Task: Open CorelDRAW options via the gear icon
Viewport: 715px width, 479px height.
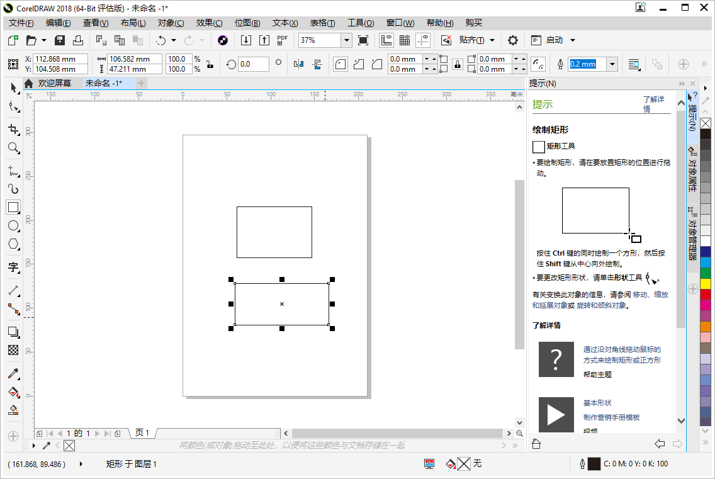Action: coord(513,40)
